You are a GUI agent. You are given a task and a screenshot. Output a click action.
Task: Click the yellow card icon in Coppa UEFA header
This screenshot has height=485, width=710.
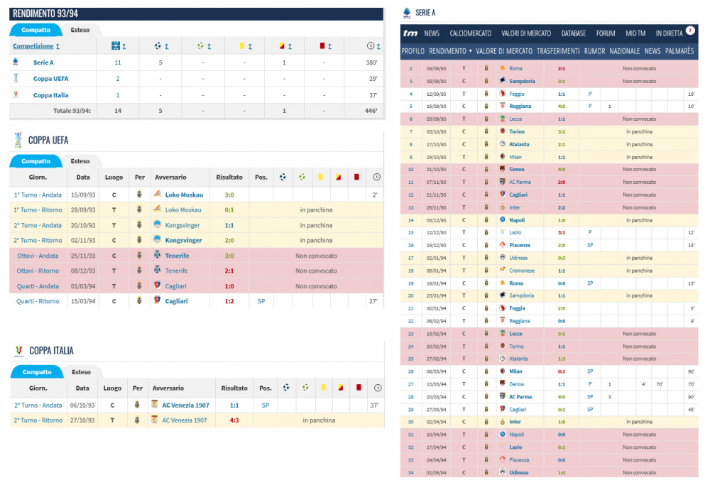(x=321, y=177)
